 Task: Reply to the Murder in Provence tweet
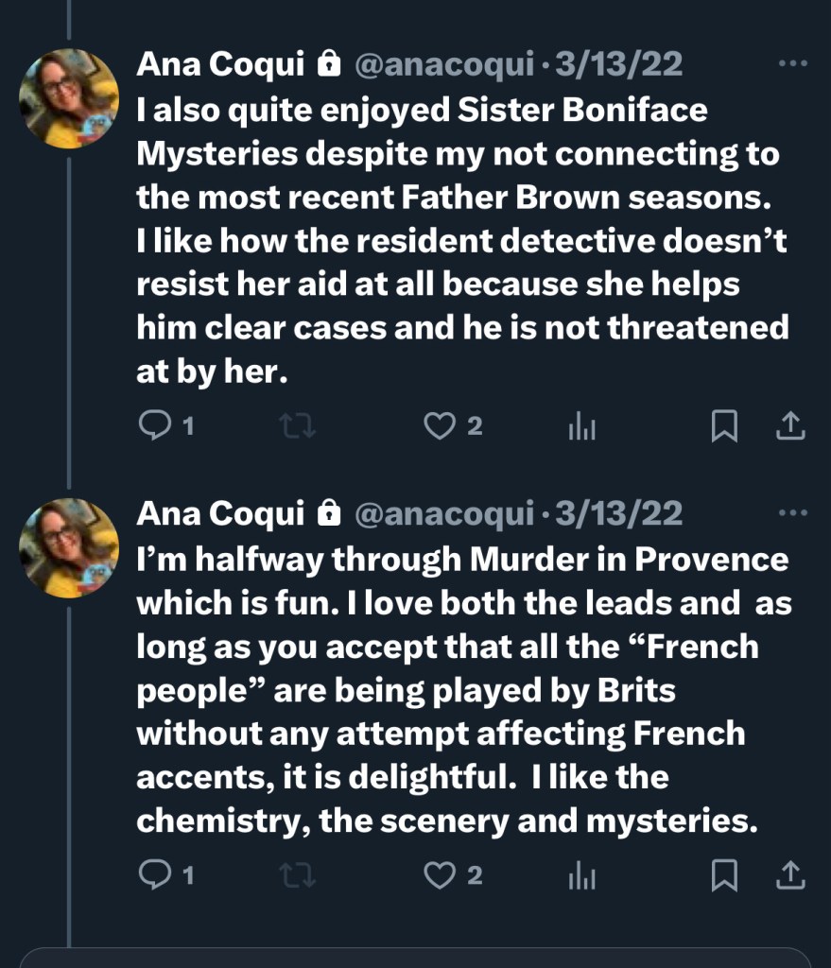[x=154, y=876]
